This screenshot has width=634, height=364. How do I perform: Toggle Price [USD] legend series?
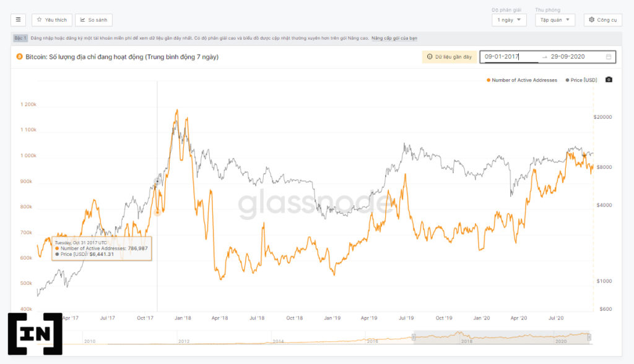(x=581, y=80)
